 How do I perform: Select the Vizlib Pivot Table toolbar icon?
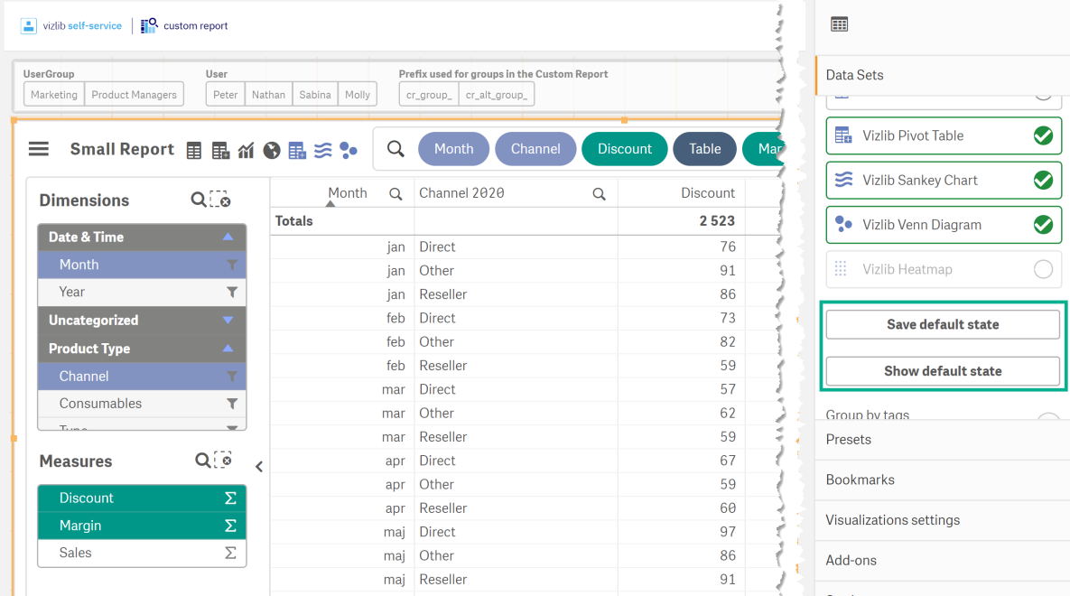(x=297, y=150)
